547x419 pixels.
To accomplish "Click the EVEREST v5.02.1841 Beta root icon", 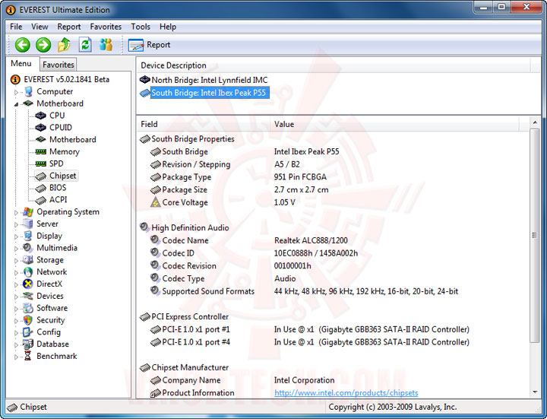I will [x=15, y=80].
